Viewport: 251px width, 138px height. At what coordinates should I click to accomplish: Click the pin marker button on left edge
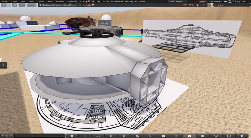point(3,65)
